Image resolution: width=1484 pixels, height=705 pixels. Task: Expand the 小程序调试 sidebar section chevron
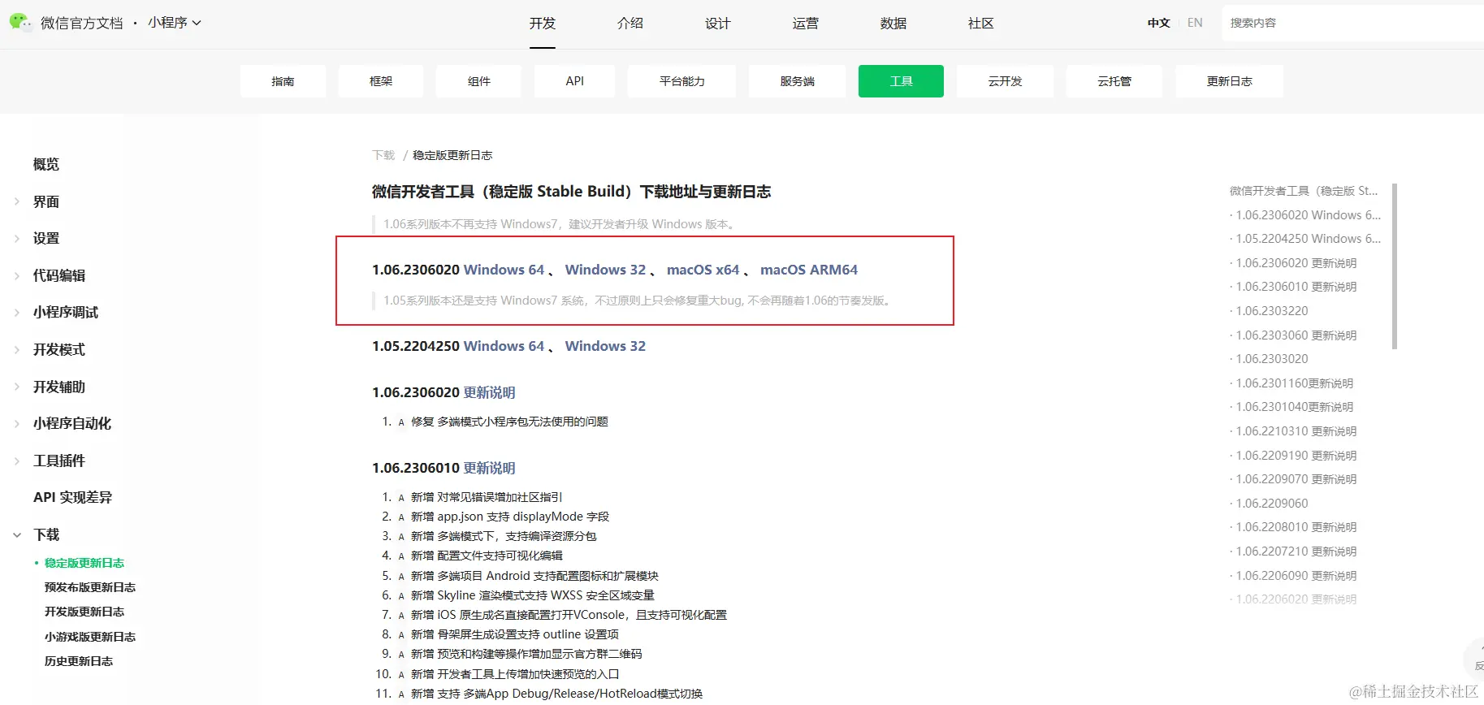[17, 312]
